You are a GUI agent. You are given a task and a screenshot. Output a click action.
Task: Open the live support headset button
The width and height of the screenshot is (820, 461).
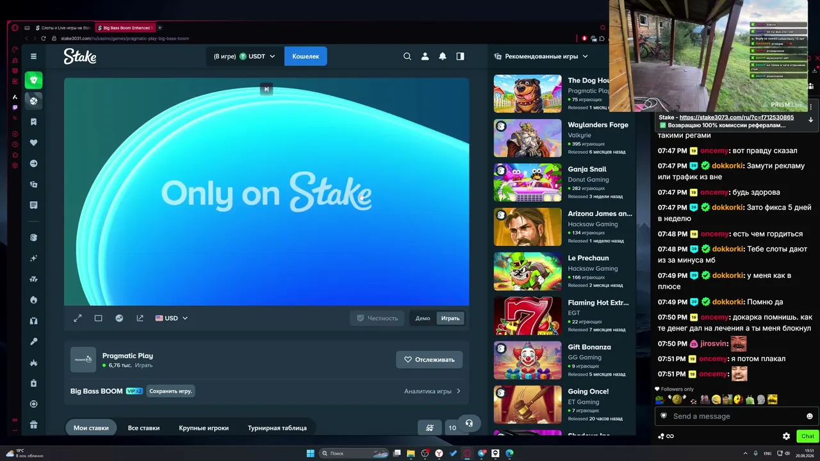[x=469, y=423]
